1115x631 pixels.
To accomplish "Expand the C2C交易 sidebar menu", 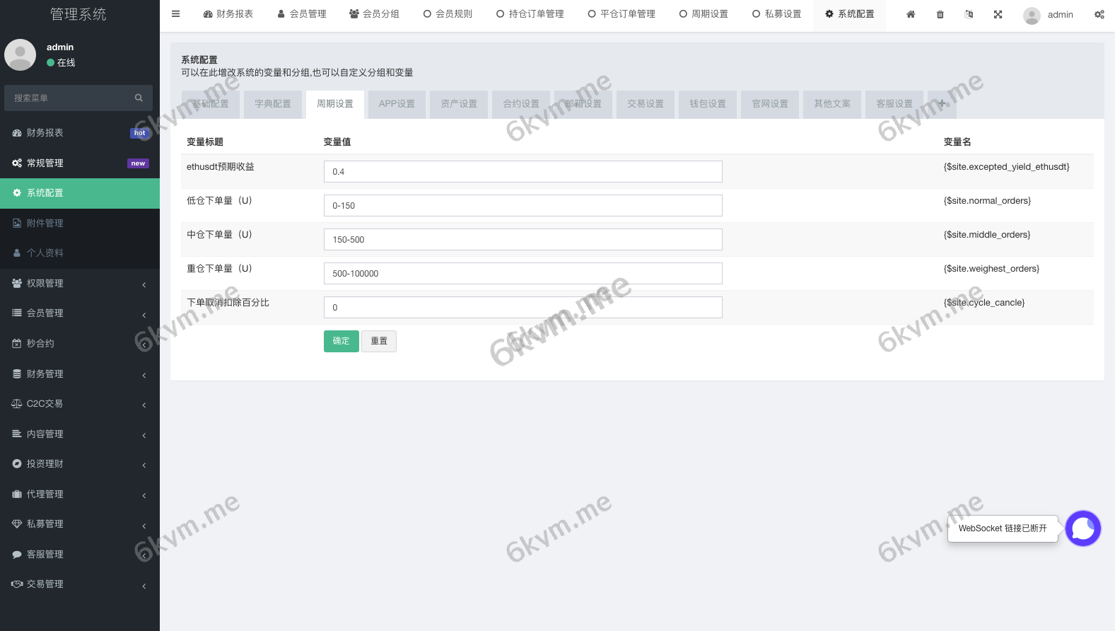I will [x=78, y=404].
